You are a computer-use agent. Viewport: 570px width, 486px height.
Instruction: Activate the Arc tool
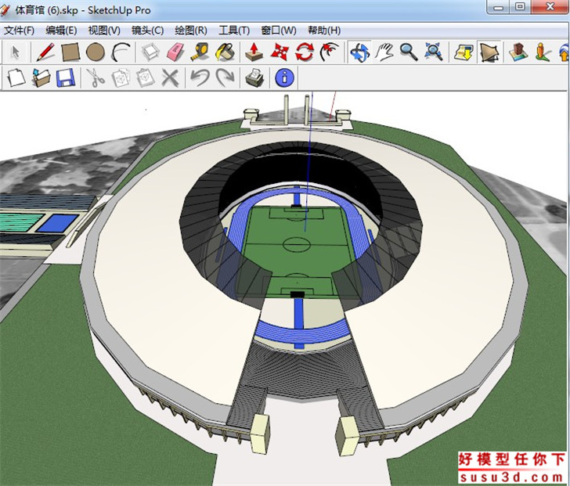pos(121,52)
